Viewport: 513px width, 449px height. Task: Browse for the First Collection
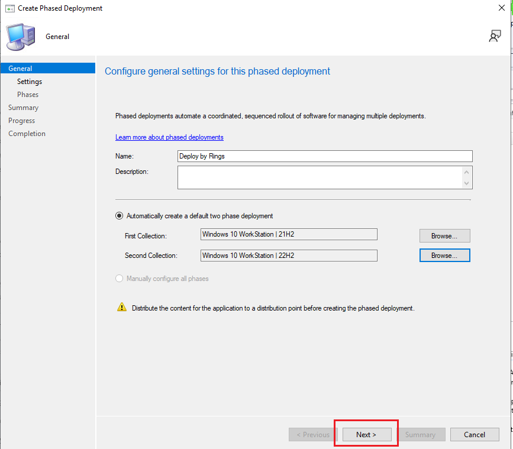pos(444,236)
